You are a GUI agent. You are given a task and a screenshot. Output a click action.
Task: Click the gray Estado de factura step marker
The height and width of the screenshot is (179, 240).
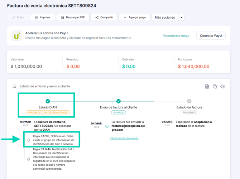(189, 101)
